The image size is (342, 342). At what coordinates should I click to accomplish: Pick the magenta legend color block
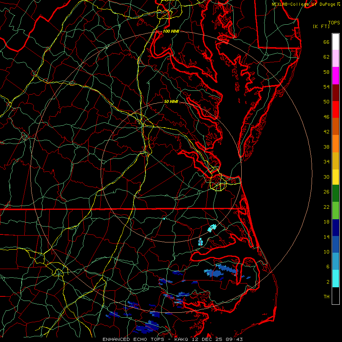pos(336,76)
